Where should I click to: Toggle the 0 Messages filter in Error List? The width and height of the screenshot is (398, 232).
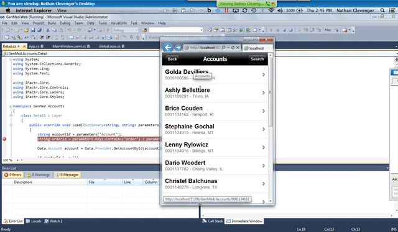67,175
